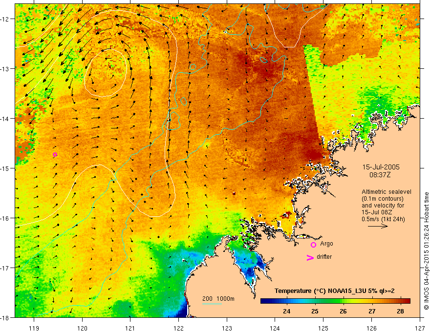The height and width of the screenshot is (332, 430).
Task: Click the latitude axis label -12
Action: (x=5, y=19)
